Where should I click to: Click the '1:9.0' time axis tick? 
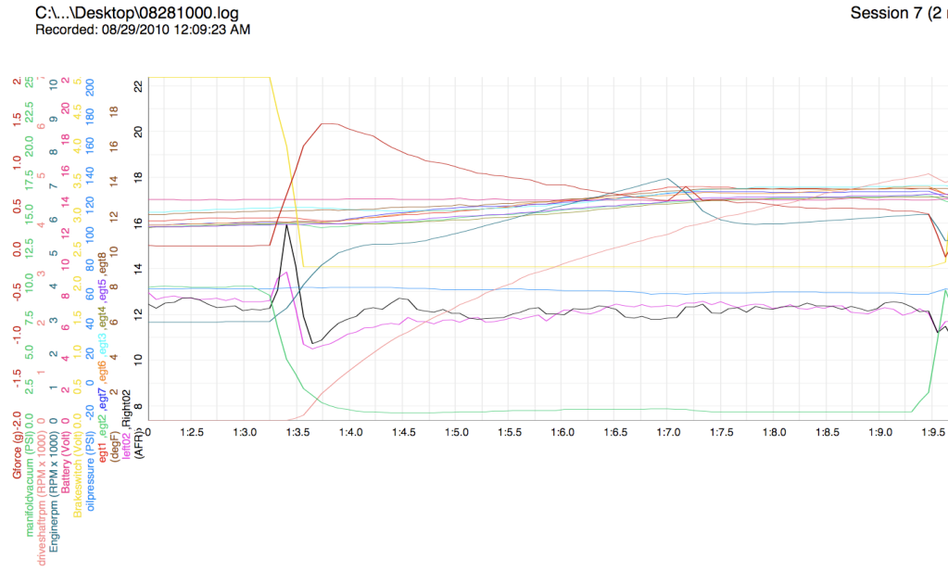coord(880,432)
